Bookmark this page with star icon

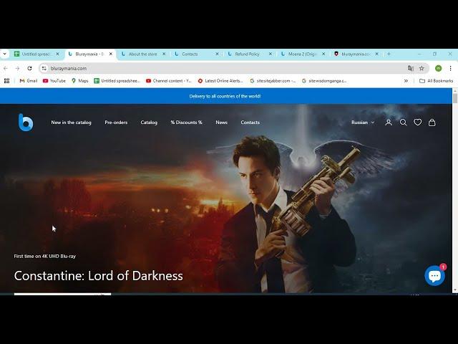tap(422, 68)
